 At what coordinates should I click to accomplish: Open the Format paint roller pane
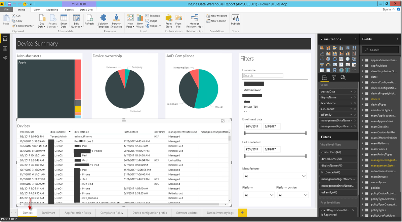coord(334,77)
